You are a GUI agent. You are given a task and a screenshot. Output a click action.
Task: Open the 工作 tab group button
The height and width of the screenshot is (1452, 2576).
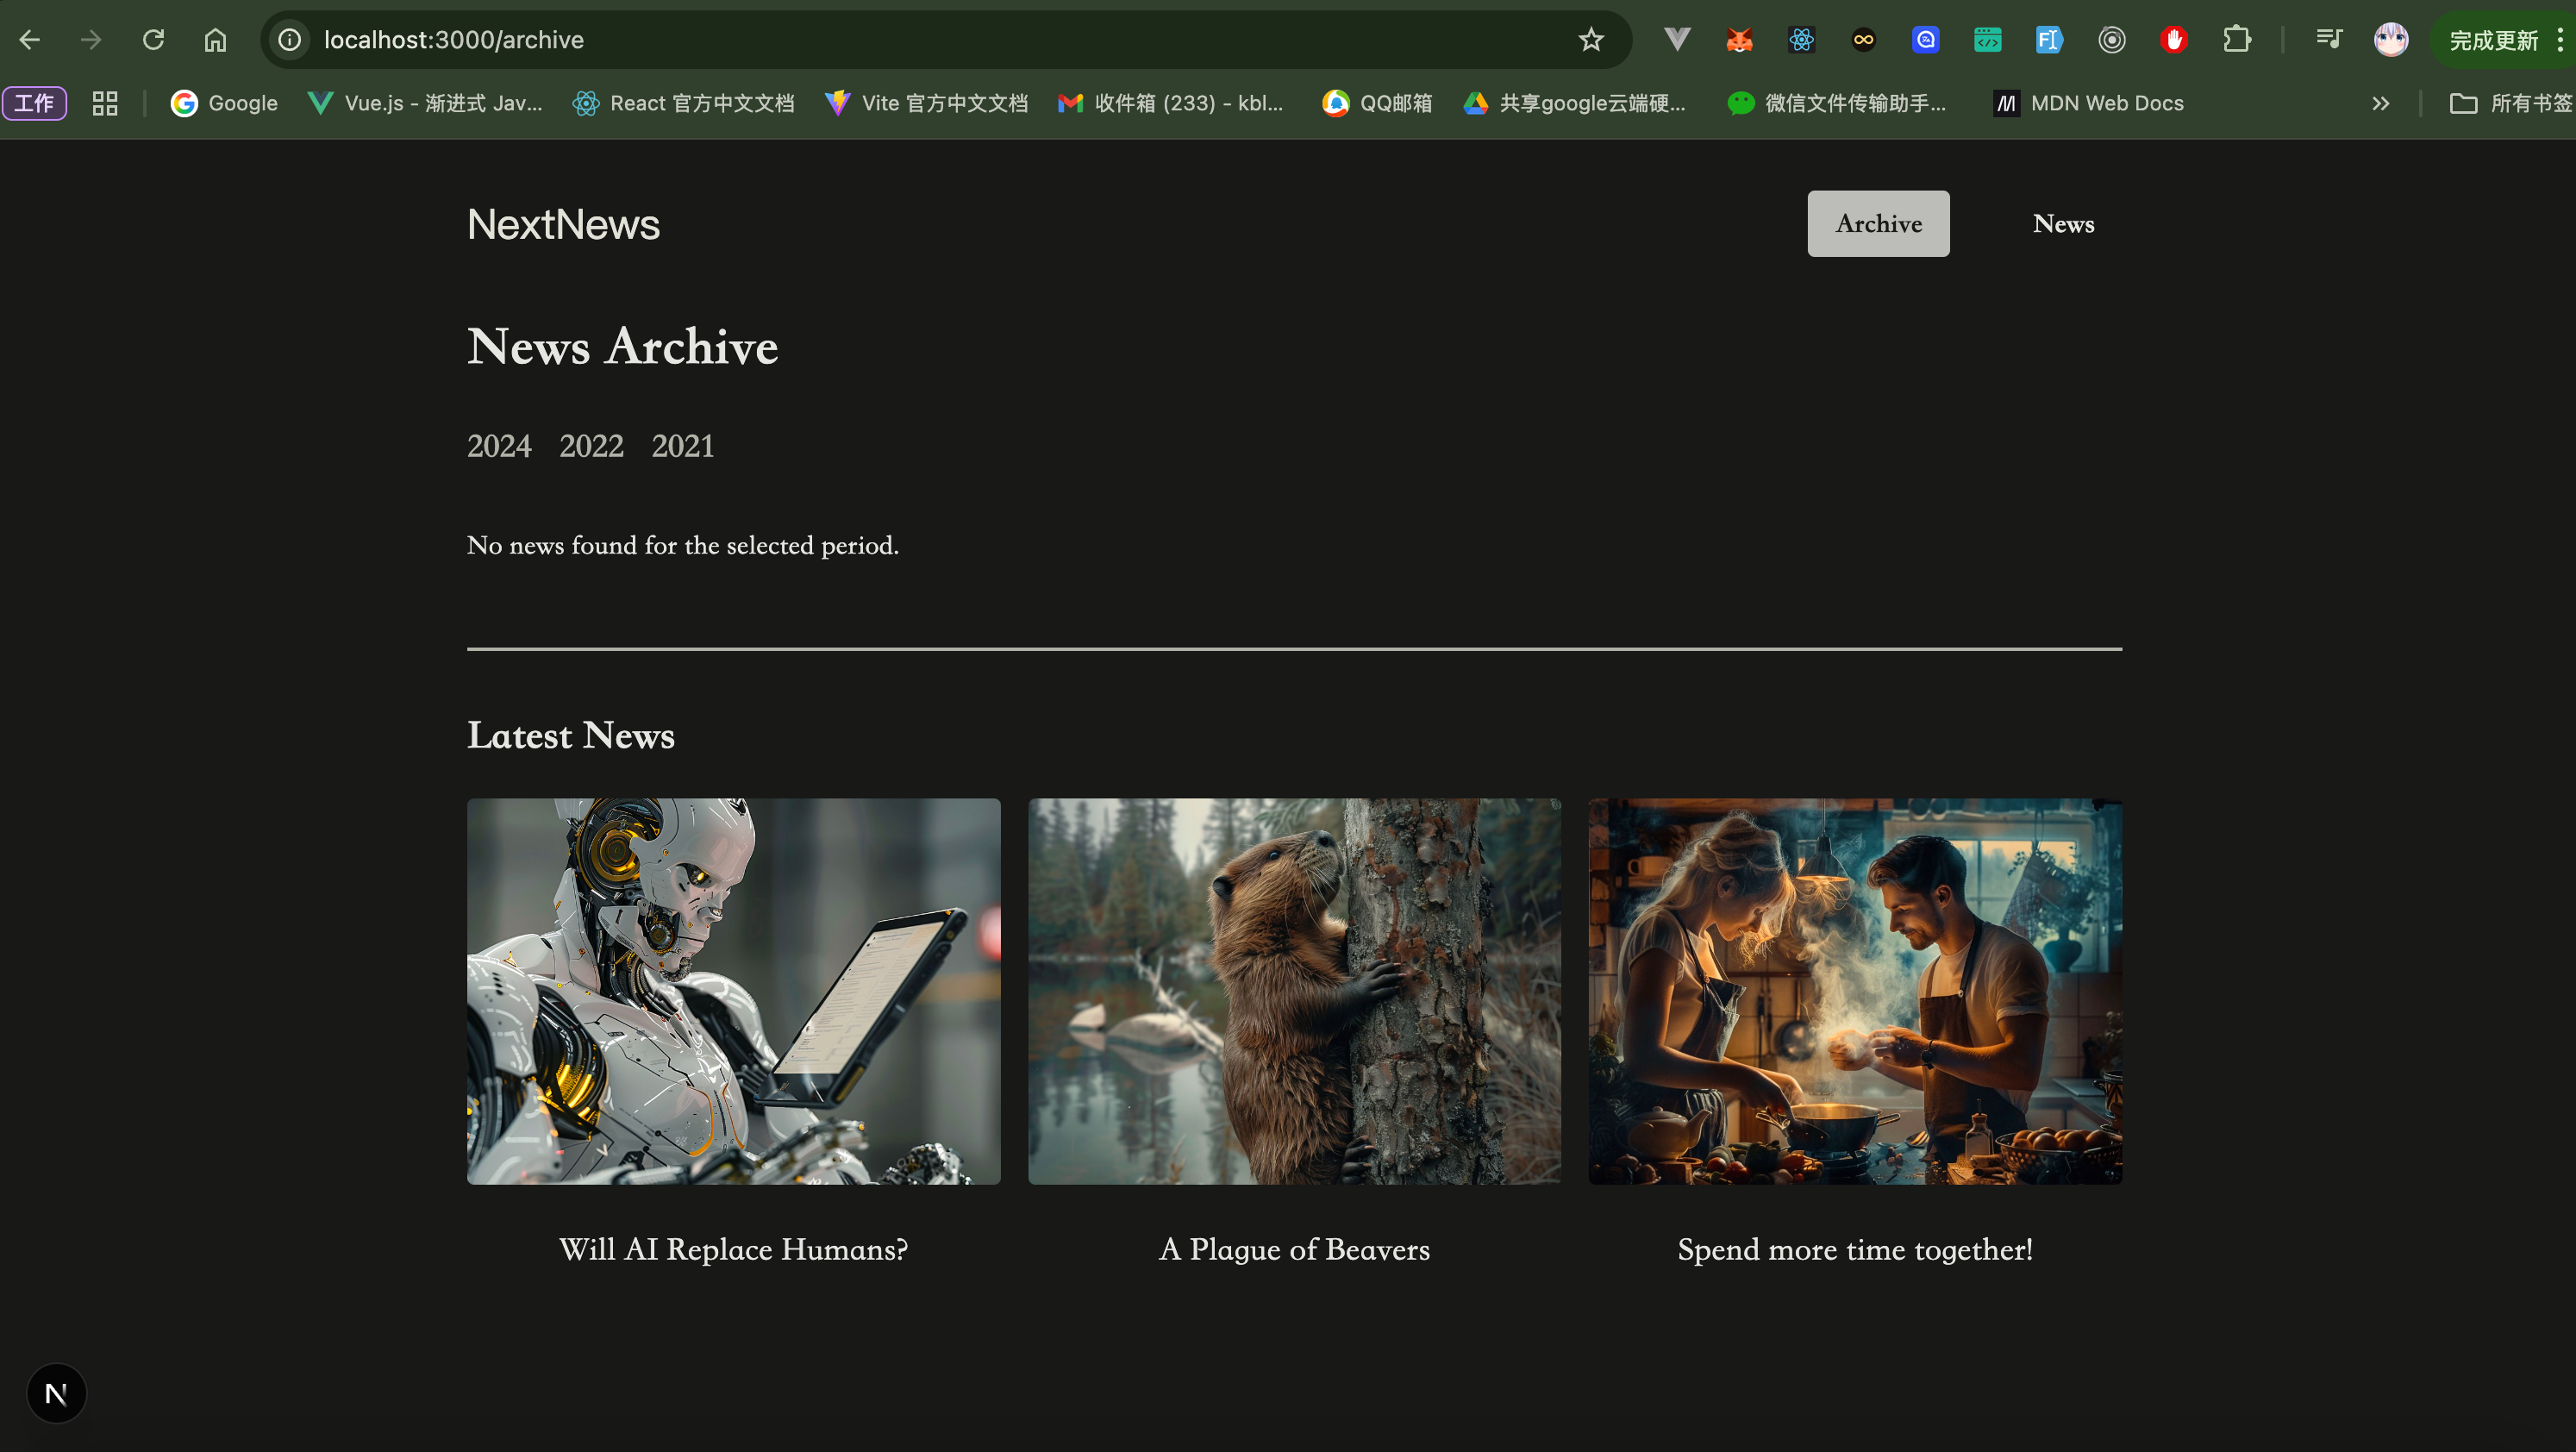(x=35, y=103)
